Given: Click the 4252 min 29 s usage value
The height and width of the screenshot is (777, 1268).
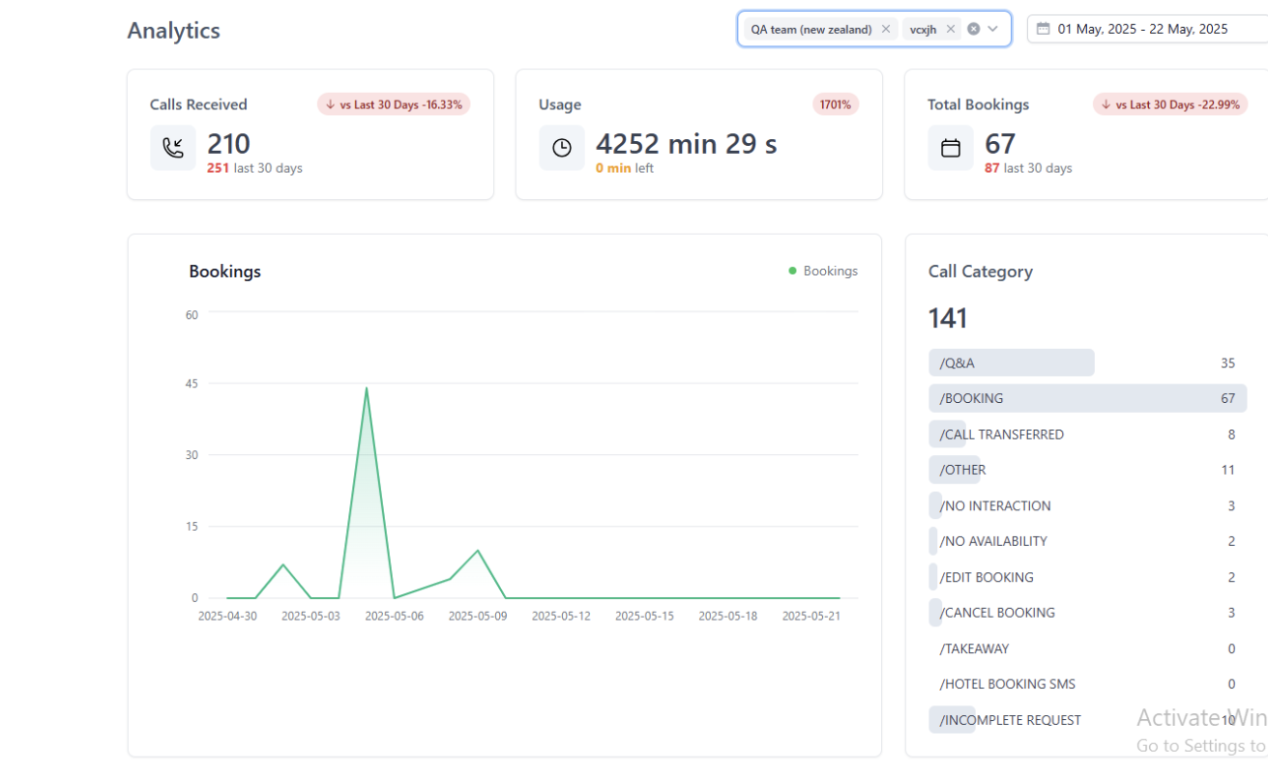Looking at the screenshot, I should [x=687, y=144].
